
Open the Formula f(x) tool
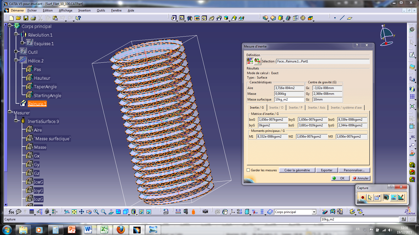pyautogui.click(x=11, y=212)
